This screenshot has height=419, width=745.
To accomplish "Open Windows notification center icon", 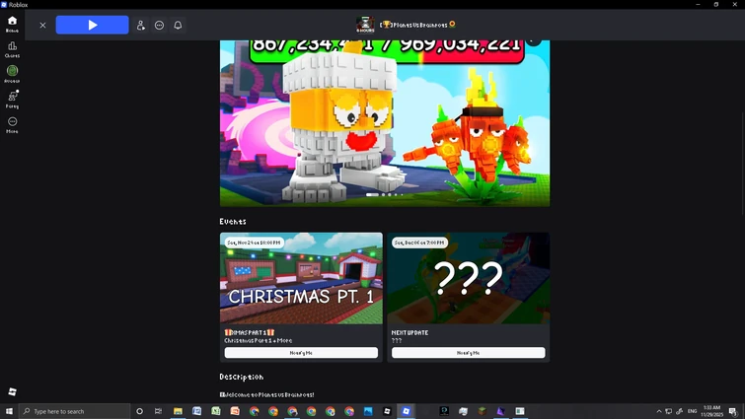I will click(x=732, y=411).
